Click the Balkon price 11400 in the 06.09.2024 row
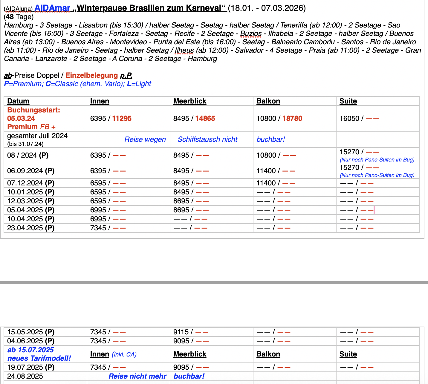The image size is (428, 384). coord(266,171)
